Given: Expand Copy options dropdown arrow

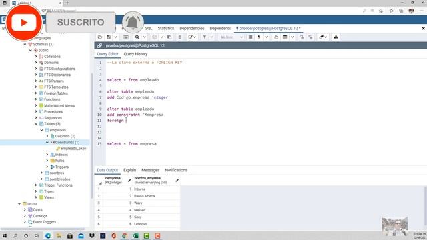Looking at the screenshot, I should click(161, 37).
